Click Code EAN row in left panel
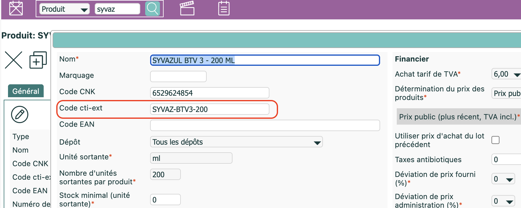 pos(30,190)
